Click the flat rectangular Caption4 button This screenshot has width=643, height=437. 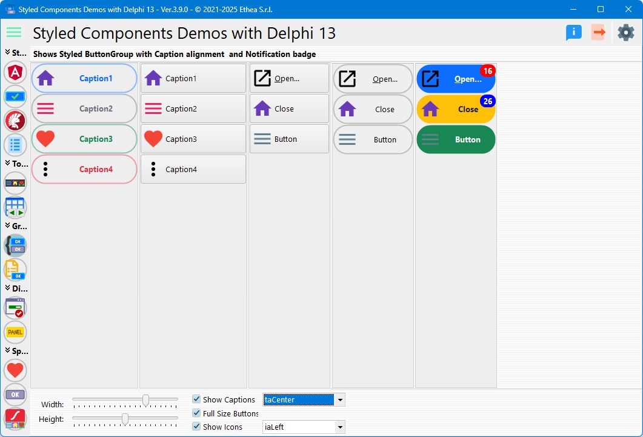coord(193,169)
